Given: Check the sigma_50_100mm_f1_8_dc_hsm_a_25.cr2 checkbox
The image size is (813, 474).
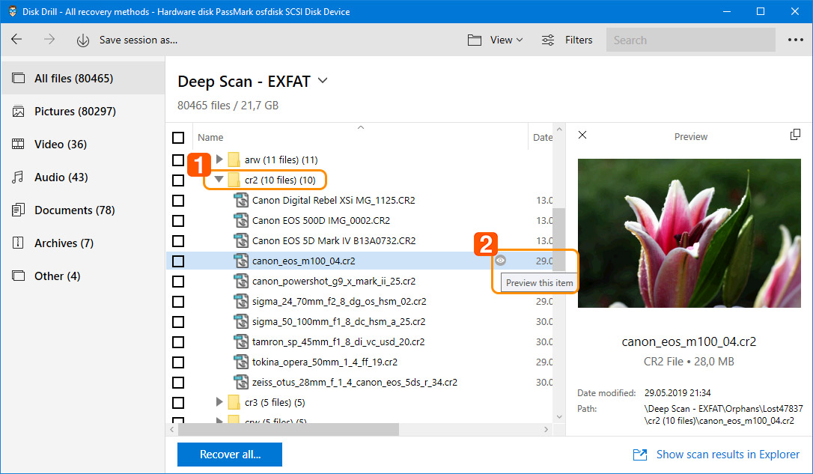Looking at the screenshot, I should (x=178, y=321).
